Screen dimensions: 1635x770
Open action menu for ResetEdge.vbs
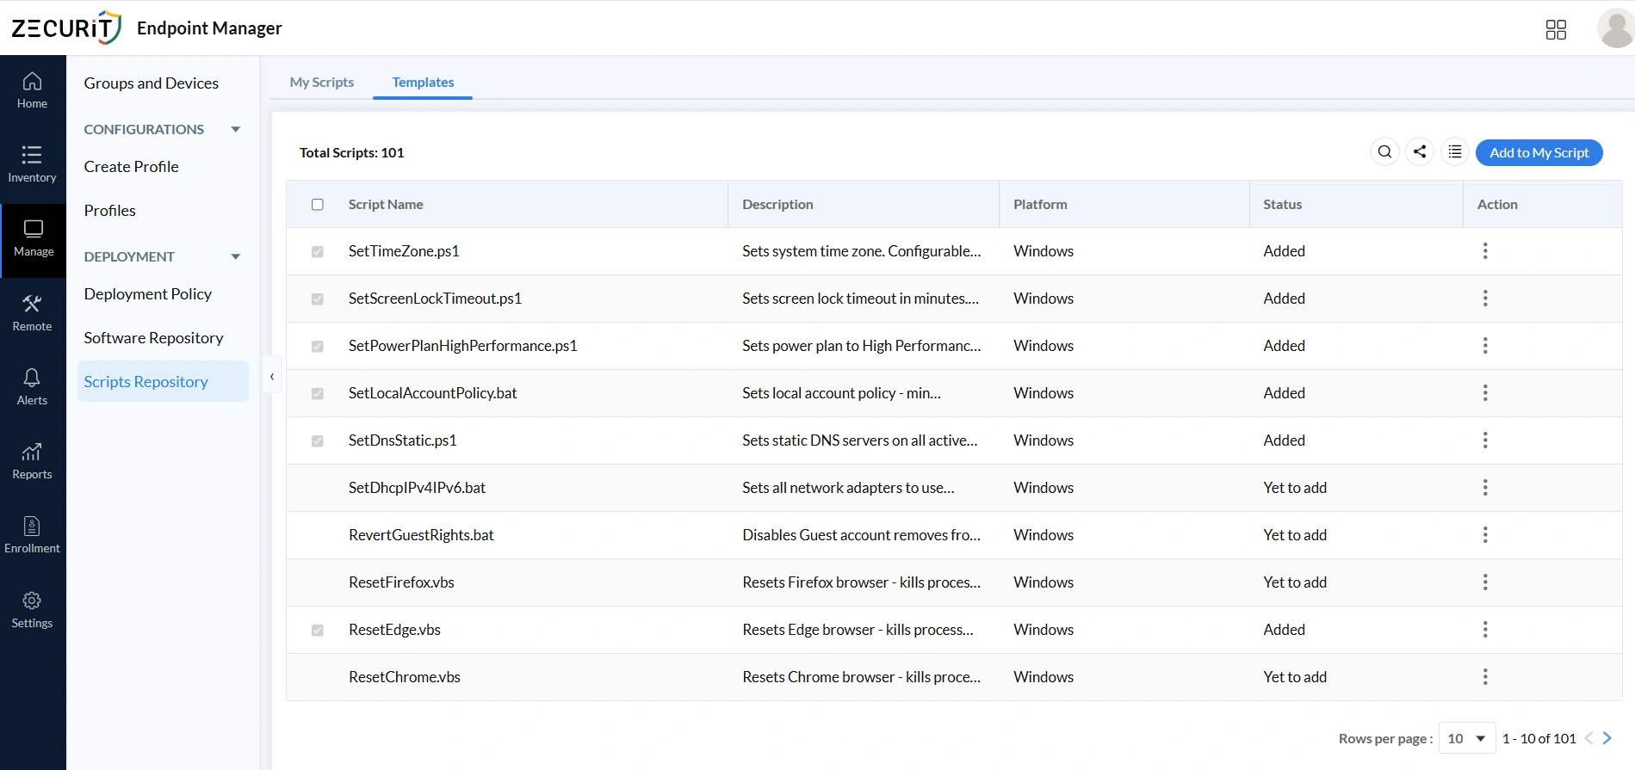tap(1485, 630)
